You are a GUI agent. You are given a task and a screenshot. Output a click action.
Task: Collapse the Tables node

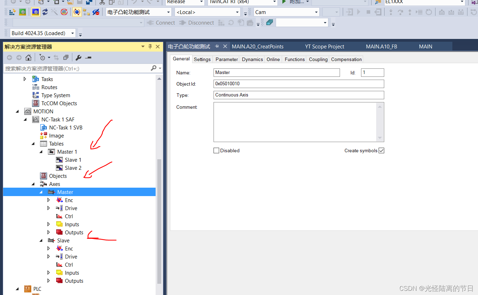[33, 143]
